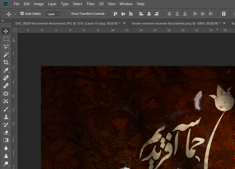Open the Help menu

(141, 4)
